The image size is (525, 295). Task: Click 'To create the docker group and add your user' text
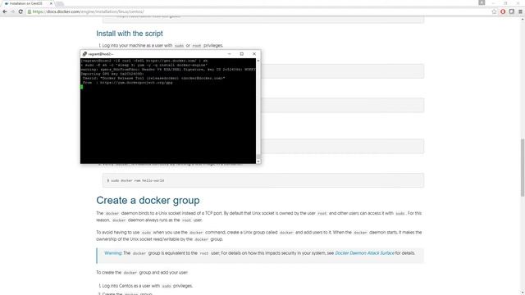click(142, 273)
